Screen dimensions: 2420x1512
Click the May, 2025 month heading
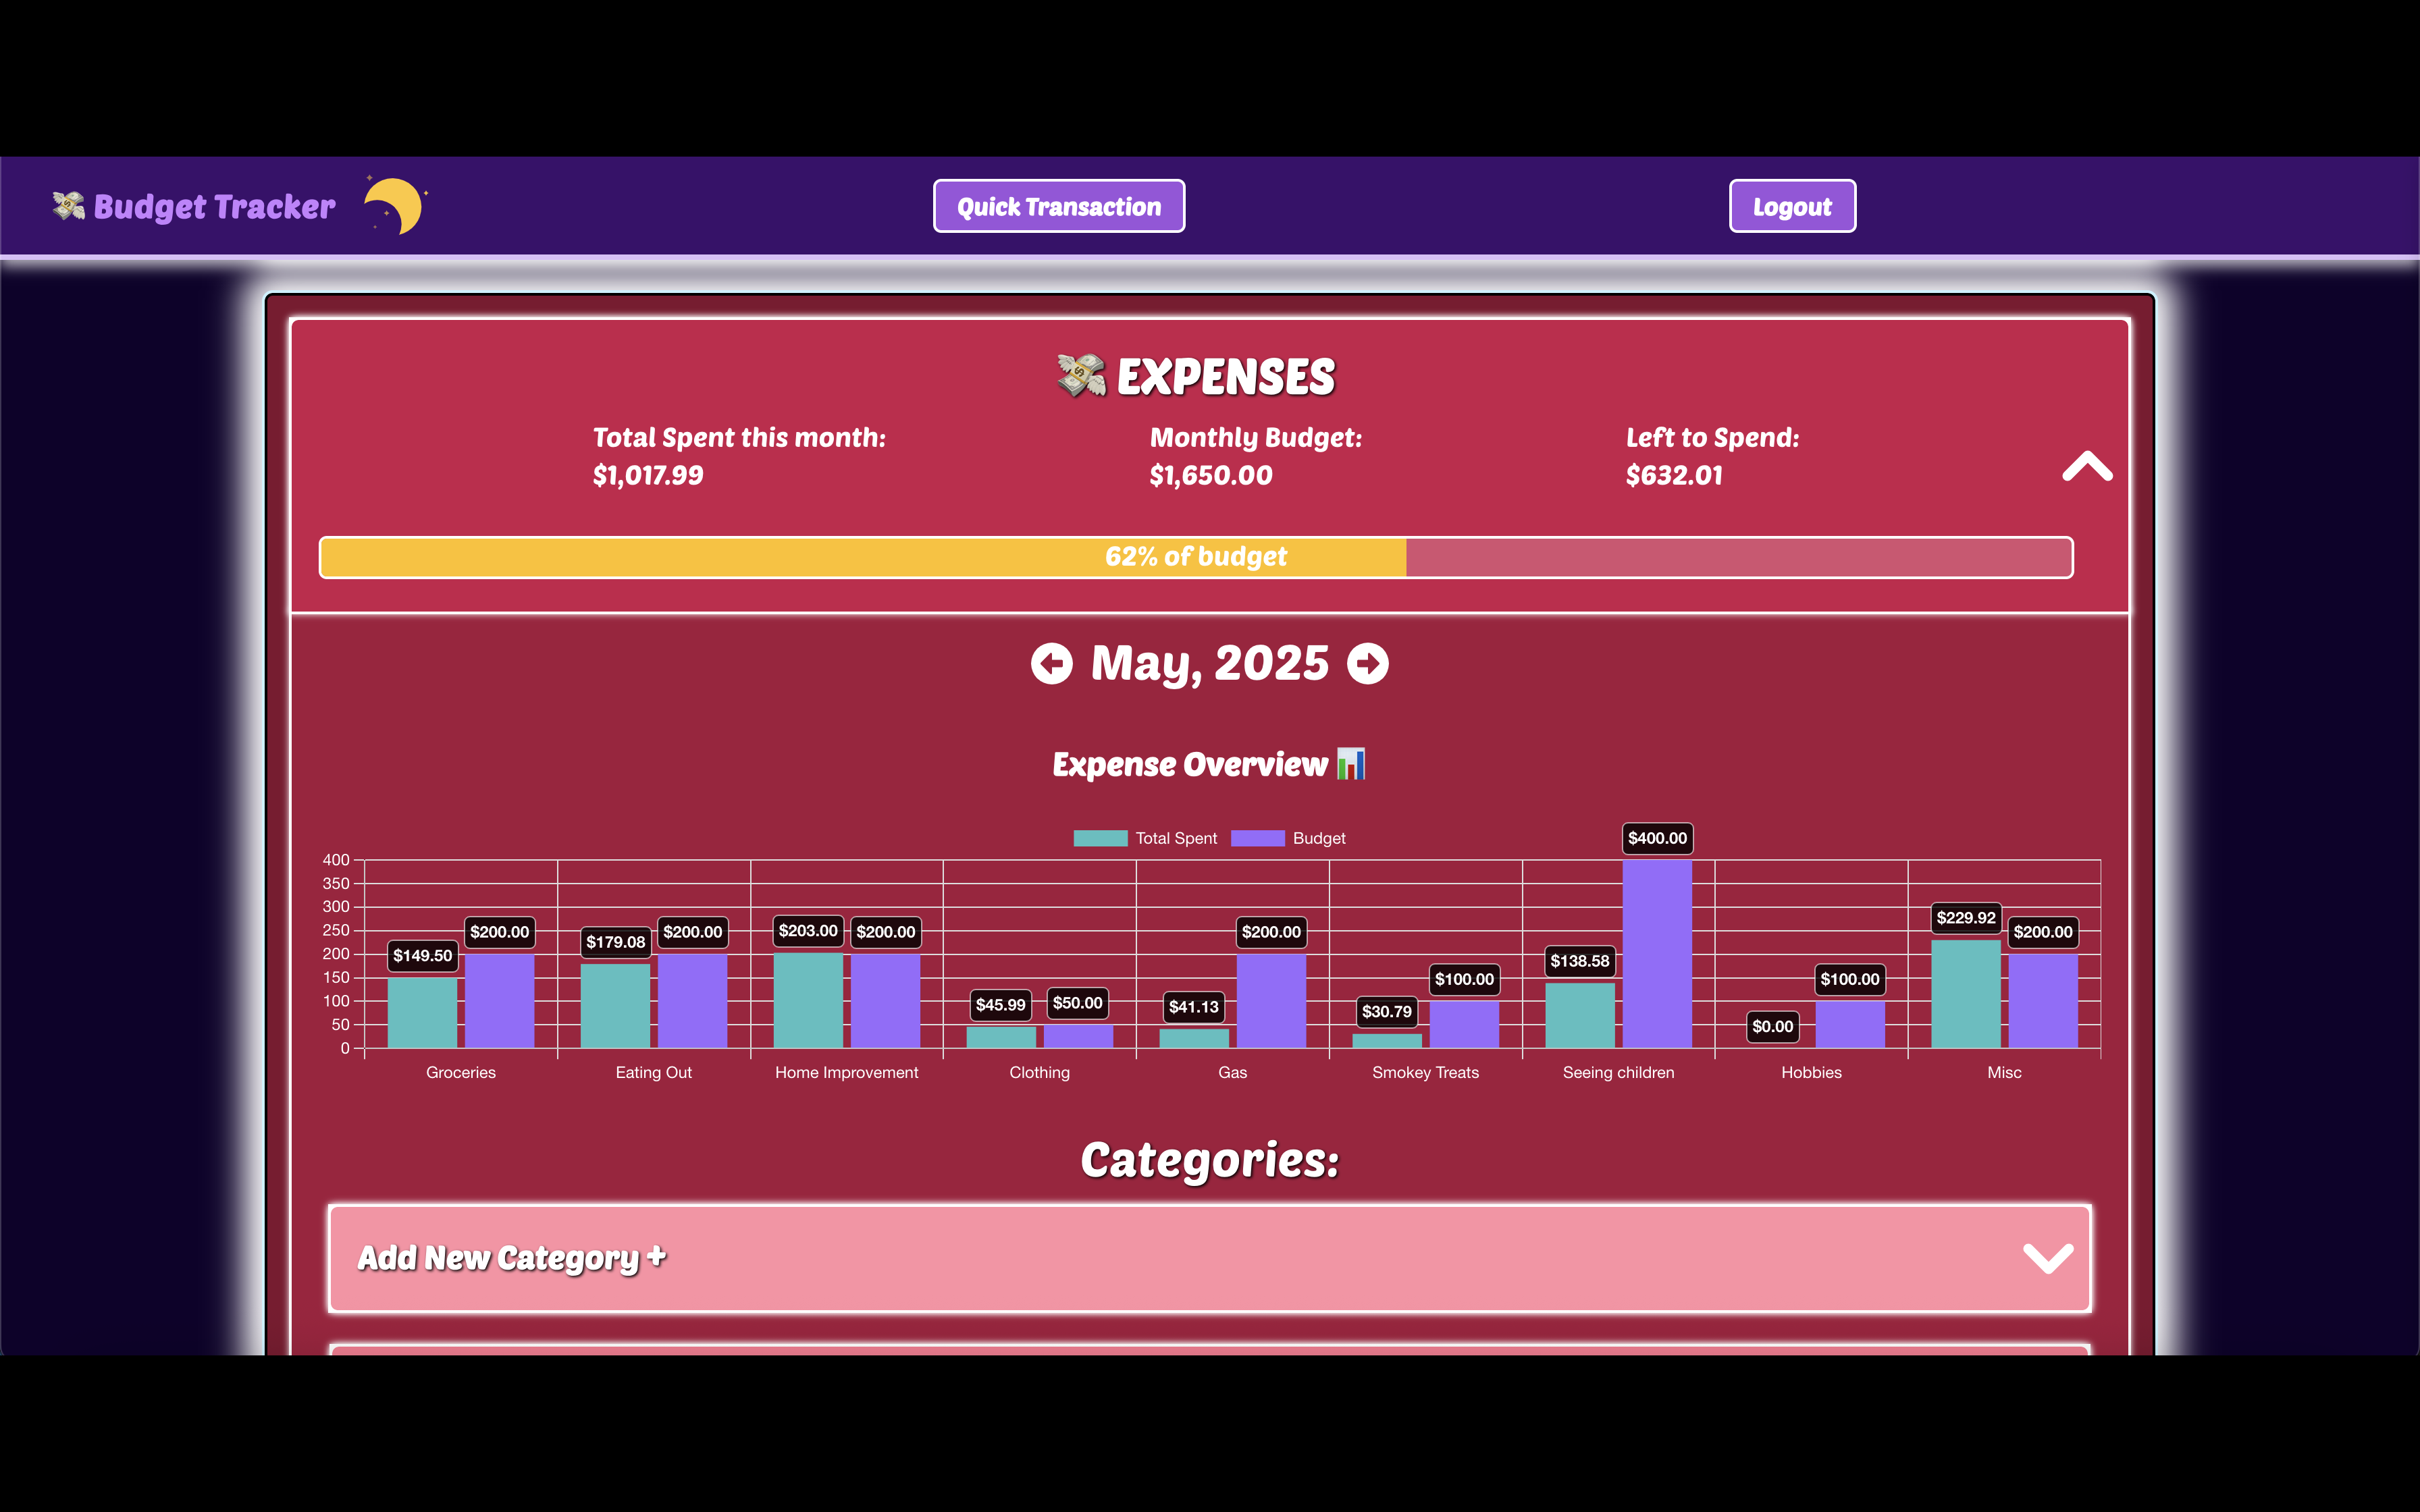[x=1209, y=664]
